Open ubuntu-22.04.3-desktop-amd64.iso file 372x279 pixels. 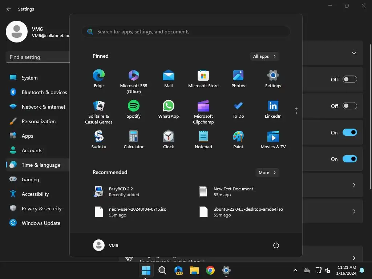[241, 212]
